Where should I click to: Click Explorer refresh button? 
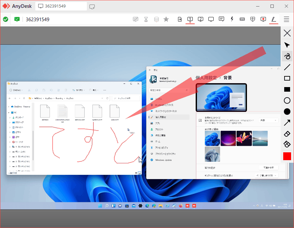[x=107, y=98]
